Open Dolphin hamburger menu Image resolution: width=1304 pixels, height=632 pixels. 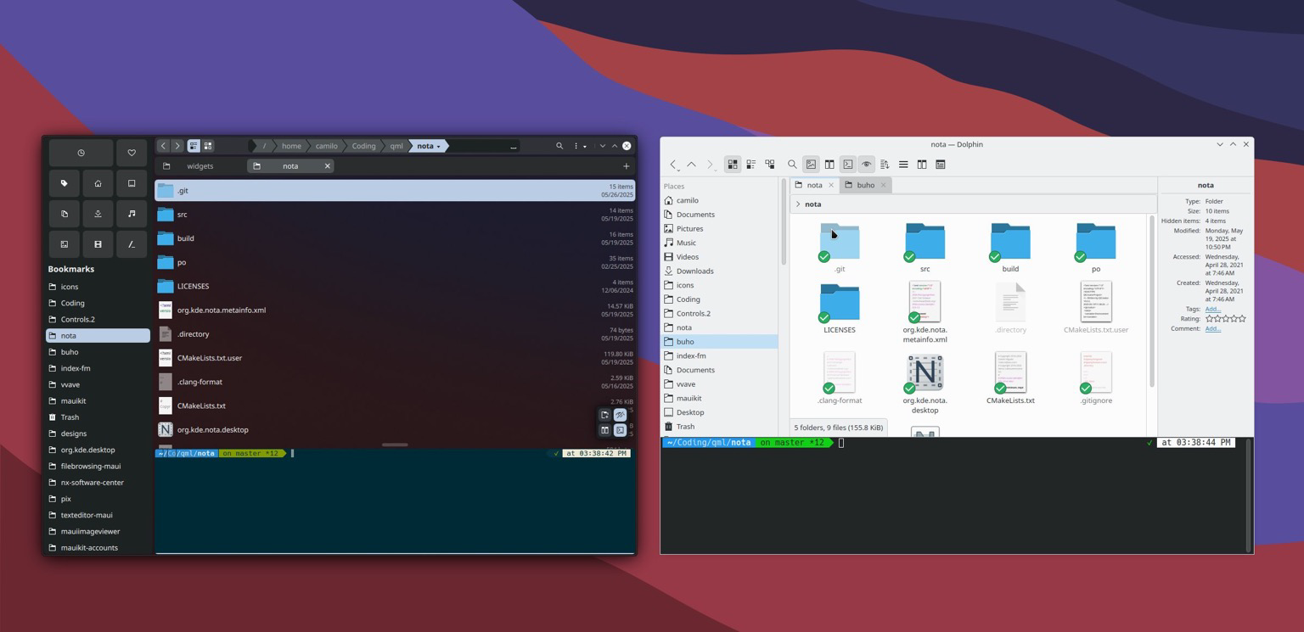tap(903, 165)
